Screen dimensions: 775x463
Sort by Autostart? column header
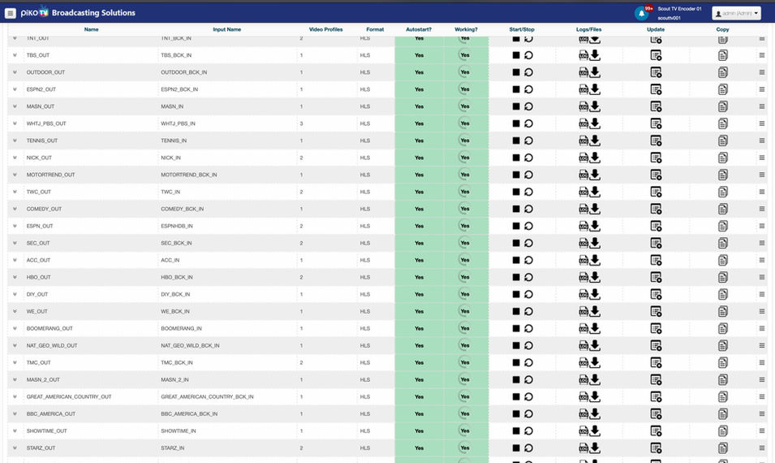419,30
